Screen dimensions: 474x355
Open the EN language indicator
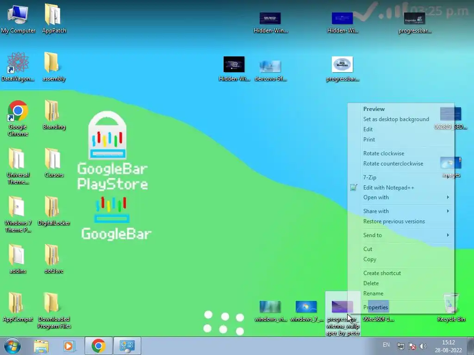(386, 345)
